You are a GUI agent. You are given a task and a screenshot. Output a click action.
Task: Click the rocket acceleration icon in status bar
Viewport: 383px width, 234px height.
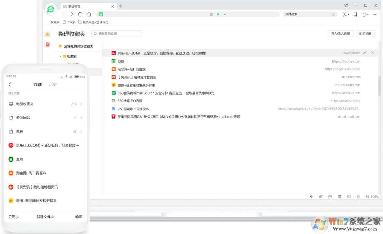pos(321,197)
